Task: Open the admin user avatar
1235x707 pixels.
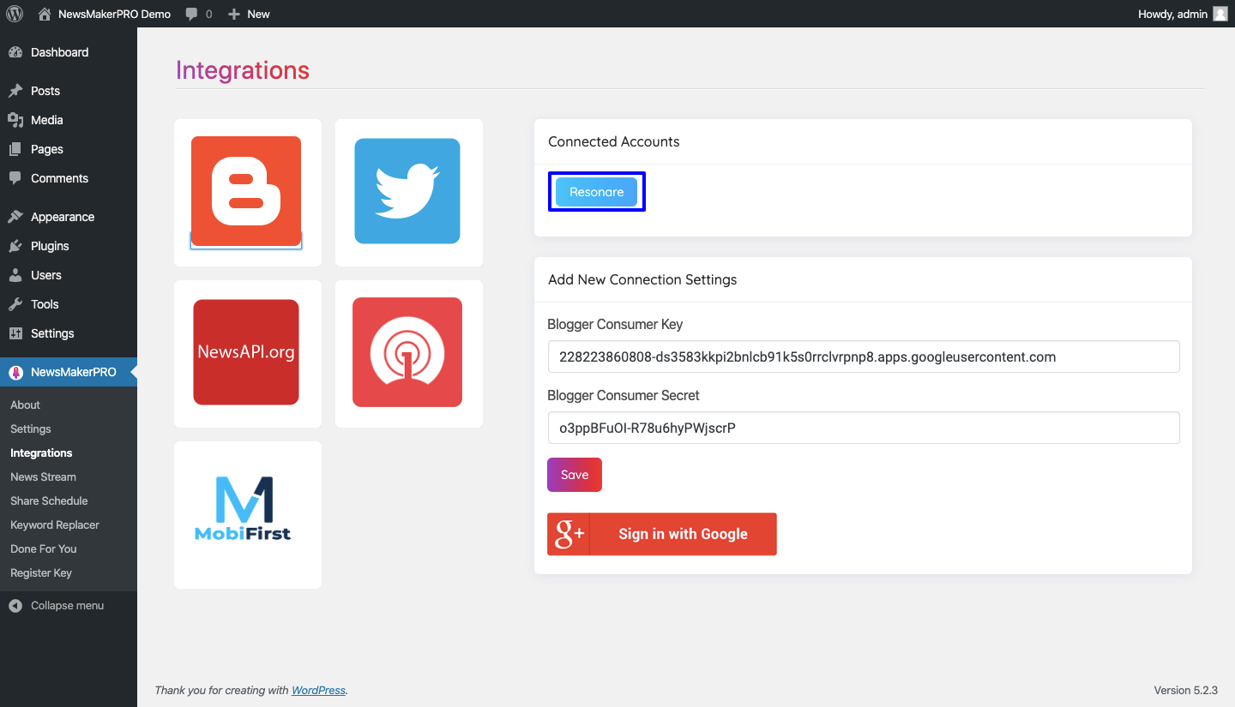Action: click(x=1220, y=14)
